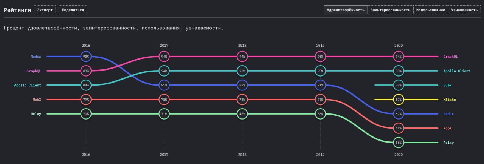Open the Использование tab
The image size is (484, 164).
(431, 10)
